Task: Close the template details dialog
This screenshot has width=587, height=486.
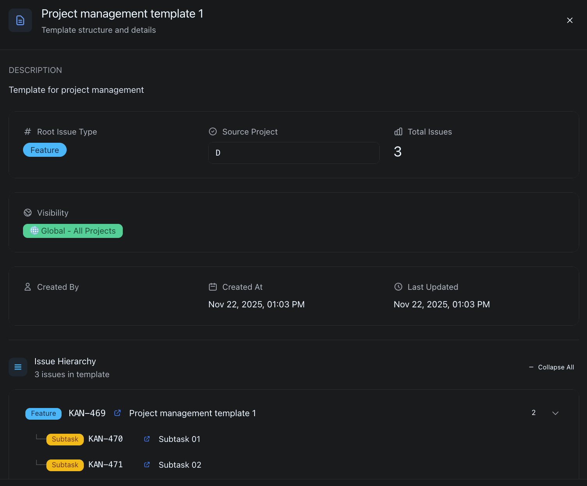Action: point(569,20)
